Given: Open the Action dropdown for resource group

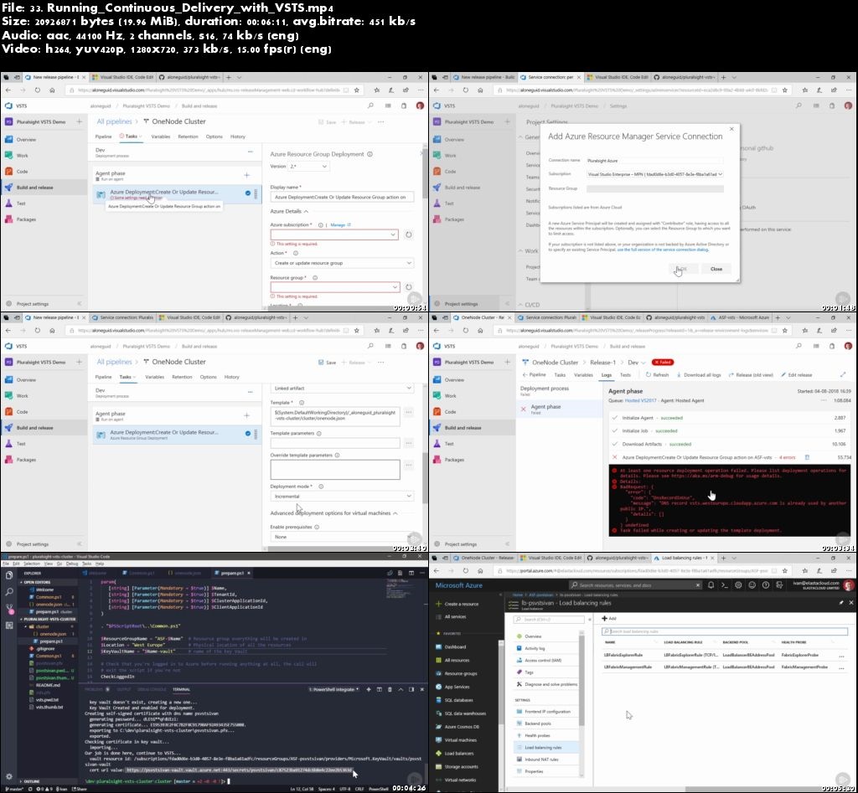Looking at the screenshot, I should click(x=342, y=263).
